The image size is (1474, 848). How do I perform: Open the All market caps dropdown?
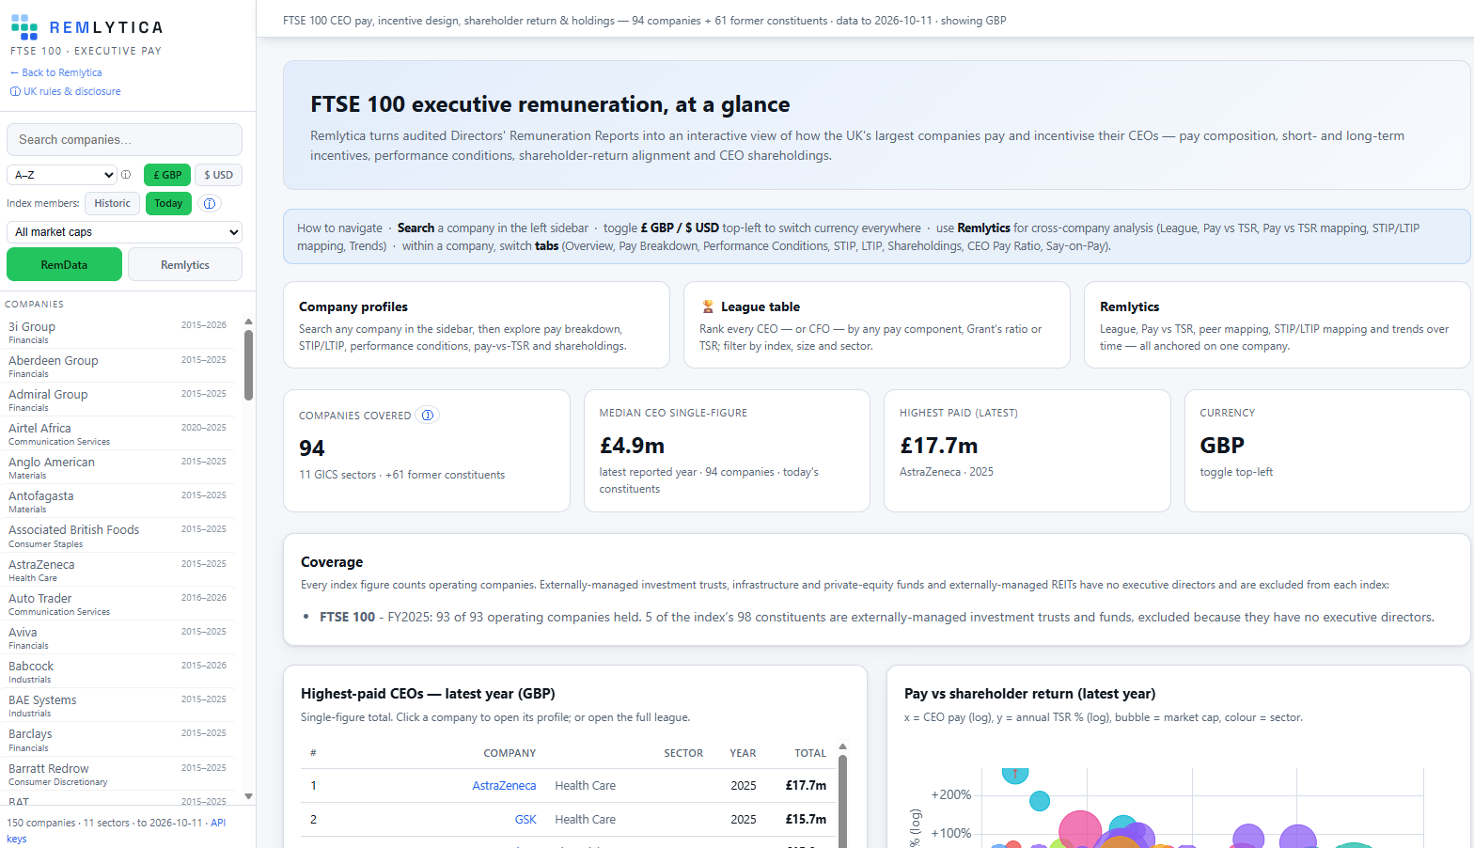click(124, 232)
